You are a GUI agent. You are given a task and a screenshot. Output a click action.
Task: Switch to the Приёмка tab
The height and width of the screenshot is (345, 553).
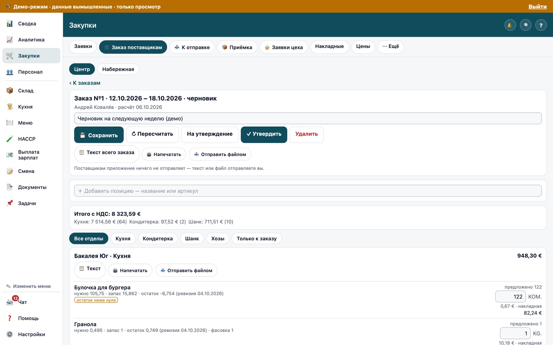pos(237,47)
